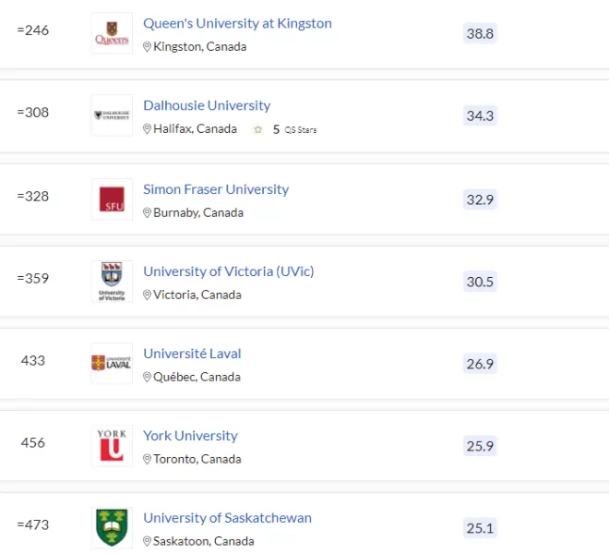Viewport: 609px width, 554px height.
Task: Open the Université Laval link
Action: click(x=192, y=354)
